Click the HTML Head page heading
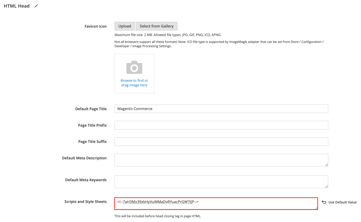 click(x=17, y=5)
